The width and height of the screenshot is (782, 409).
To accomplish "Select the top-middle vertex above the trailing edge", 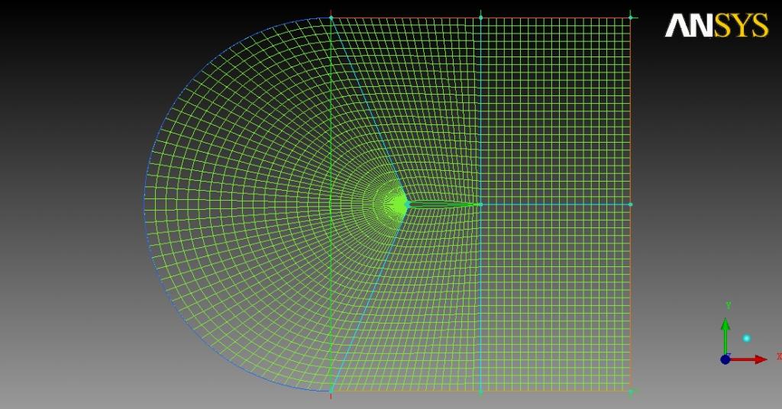I will pyautogui.click(x=480, y=18).
